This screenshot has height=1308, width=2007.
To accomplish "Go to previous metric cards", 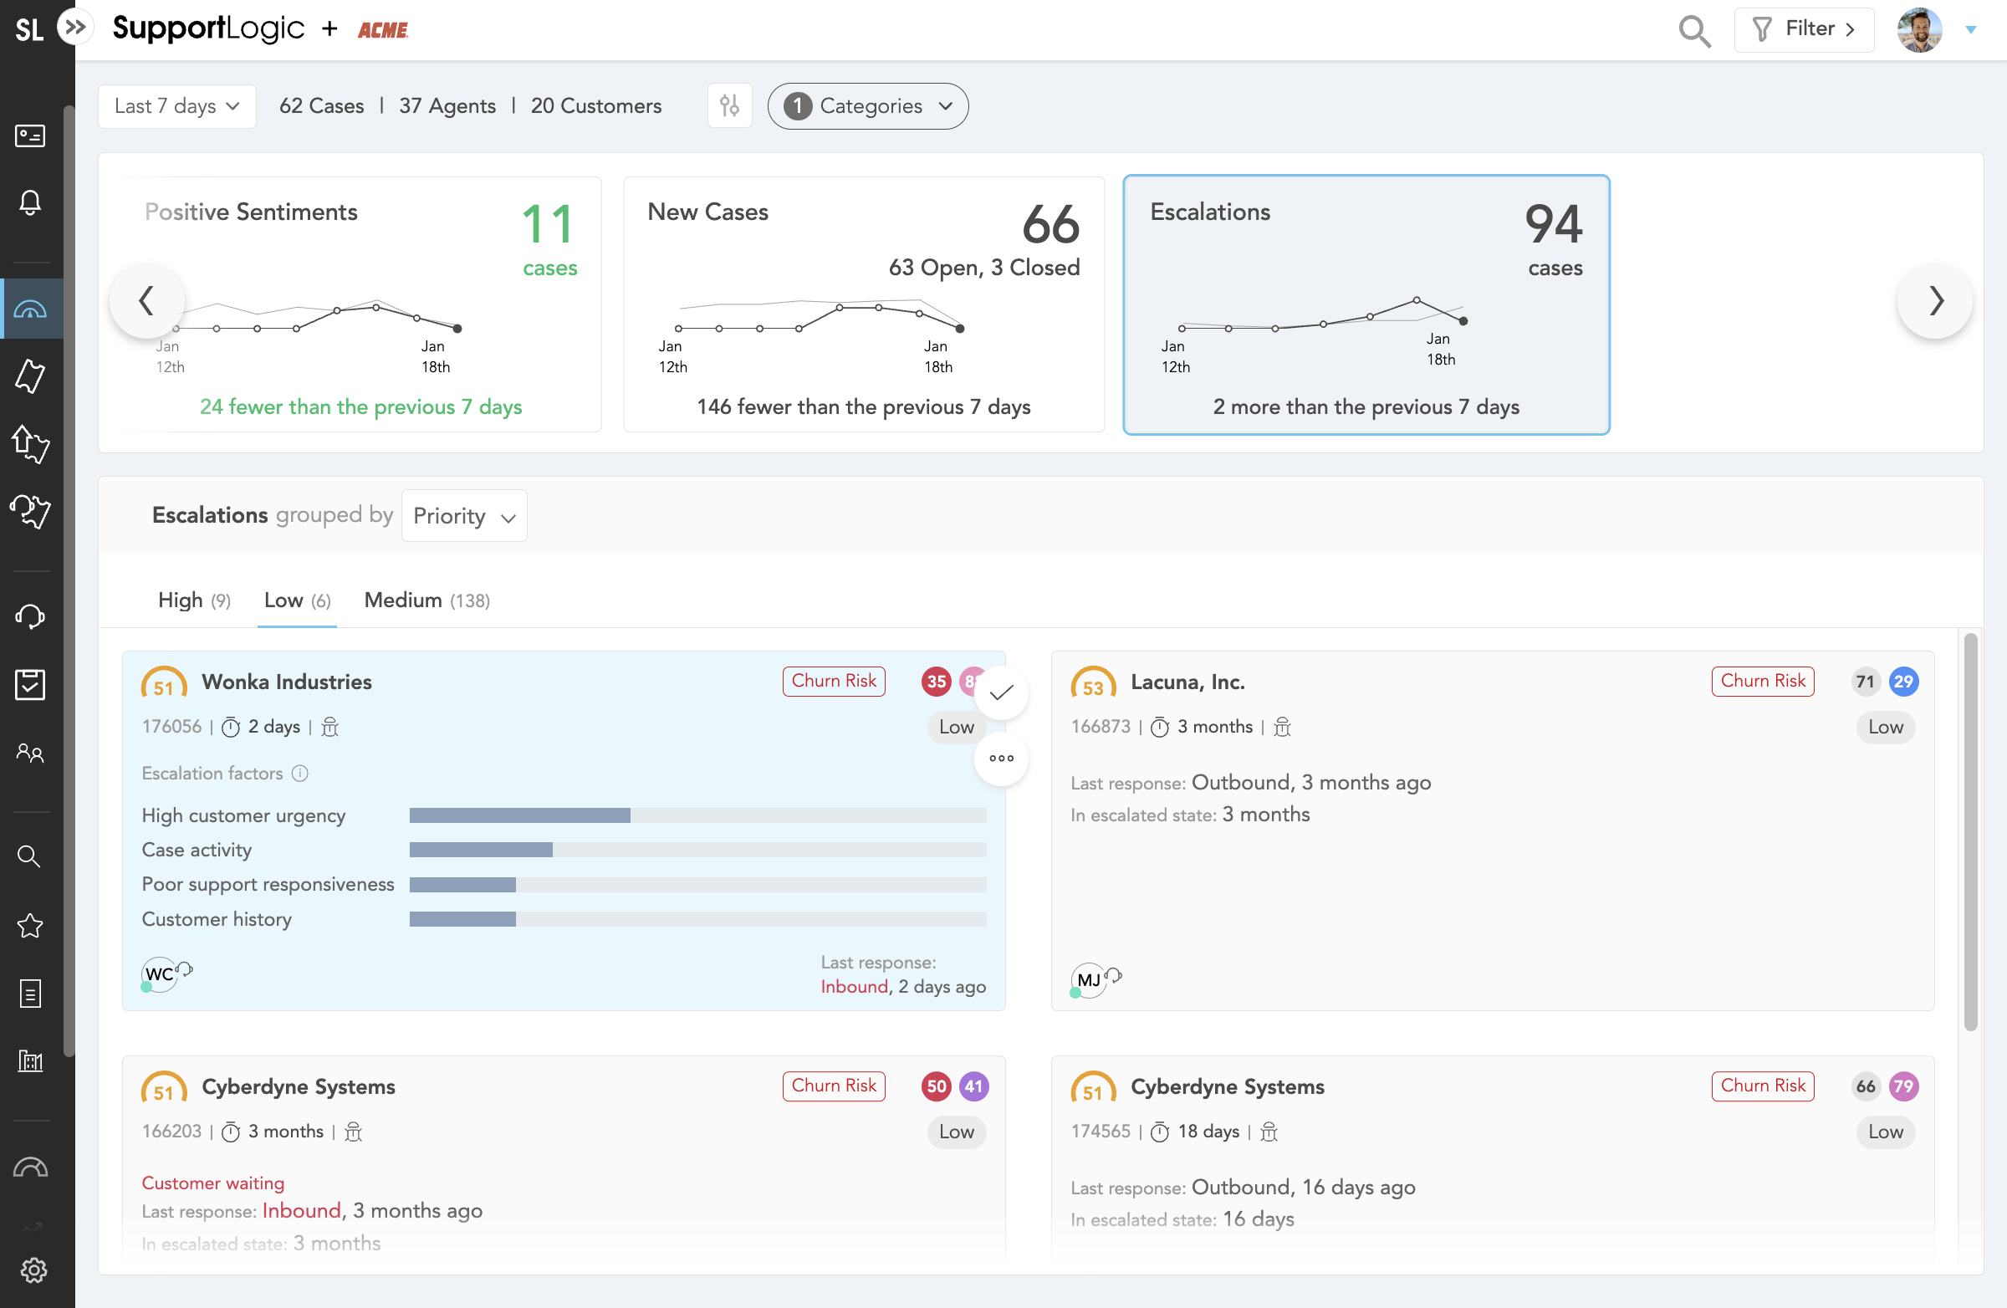I will [x=146, y=300].
